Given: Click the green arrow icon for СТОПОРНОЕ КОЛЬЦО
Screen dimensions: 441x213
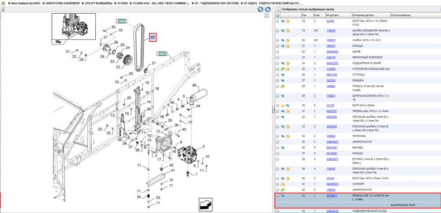Looking at the screenshot, I should 283,69.
